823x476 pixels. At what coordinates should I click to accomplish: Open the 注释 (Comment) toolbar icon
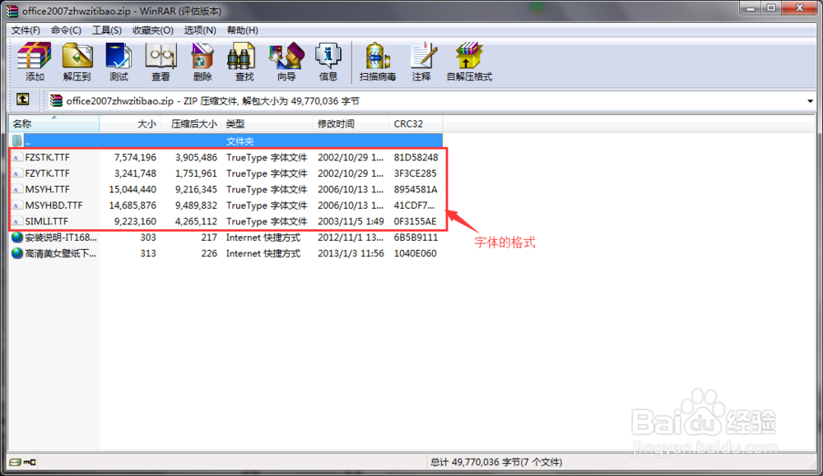tap(424, 56)
